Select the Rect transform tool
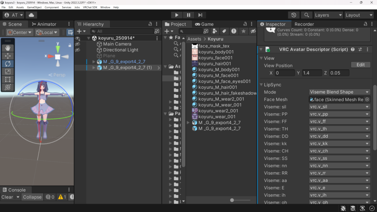The image size is (377, 212). click(8, 79)
